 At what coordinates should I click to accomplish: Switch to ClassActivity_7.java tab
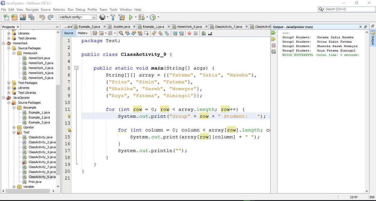(229, 27)
